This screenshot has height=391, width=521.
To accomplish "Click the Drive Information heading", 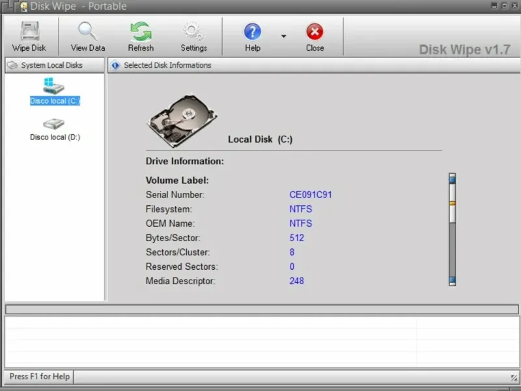I will [x=185, y=161].
